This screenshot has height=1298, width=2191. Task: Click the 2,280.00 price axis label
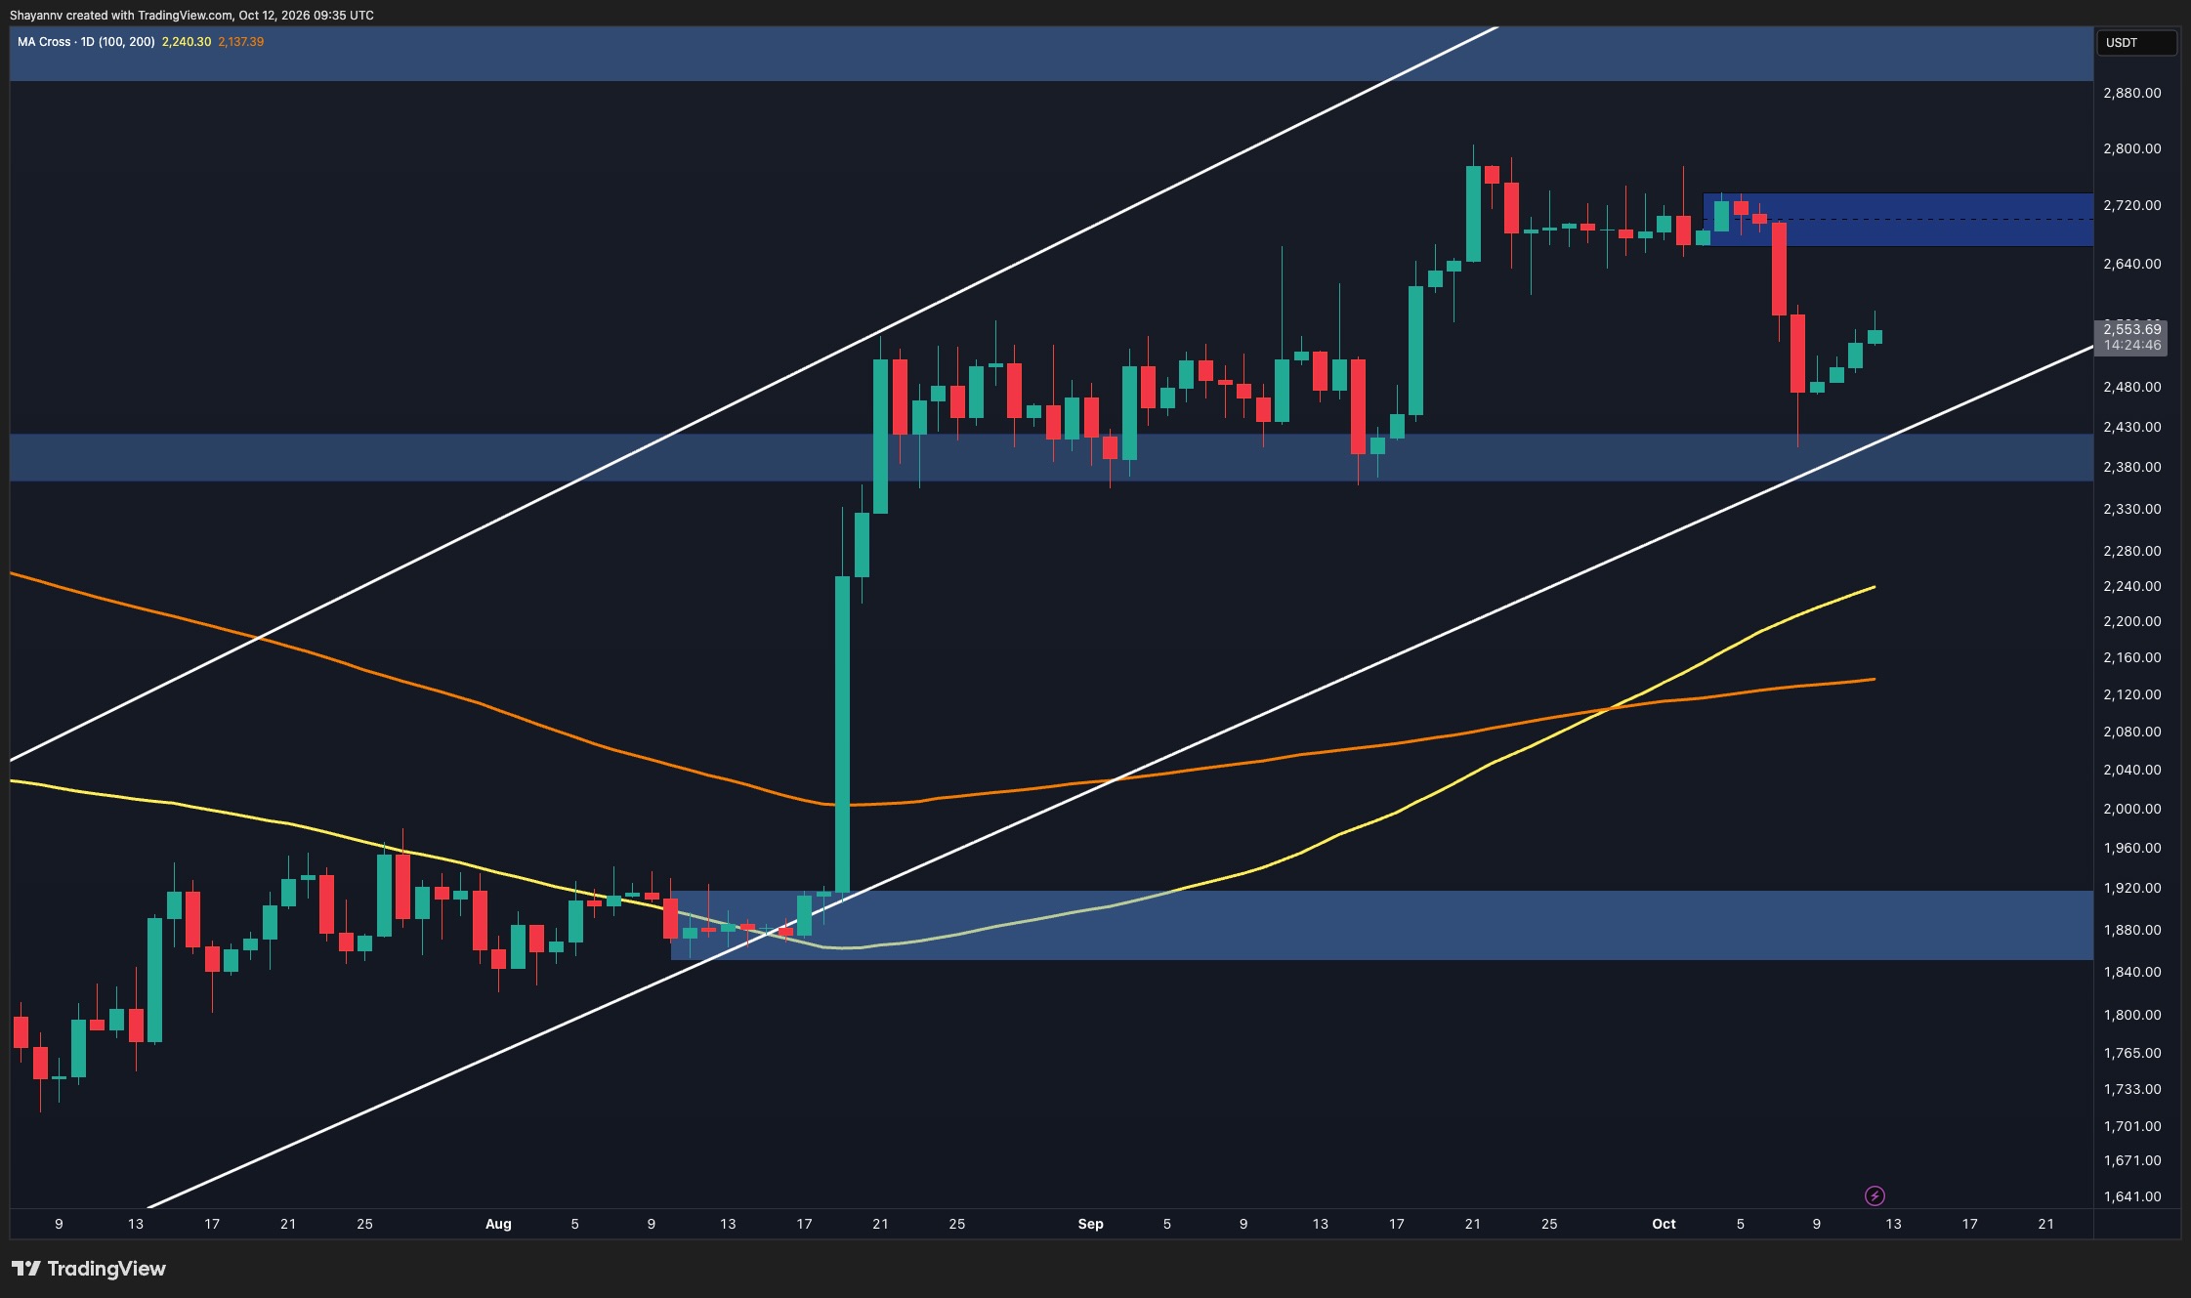(2132, 551)
